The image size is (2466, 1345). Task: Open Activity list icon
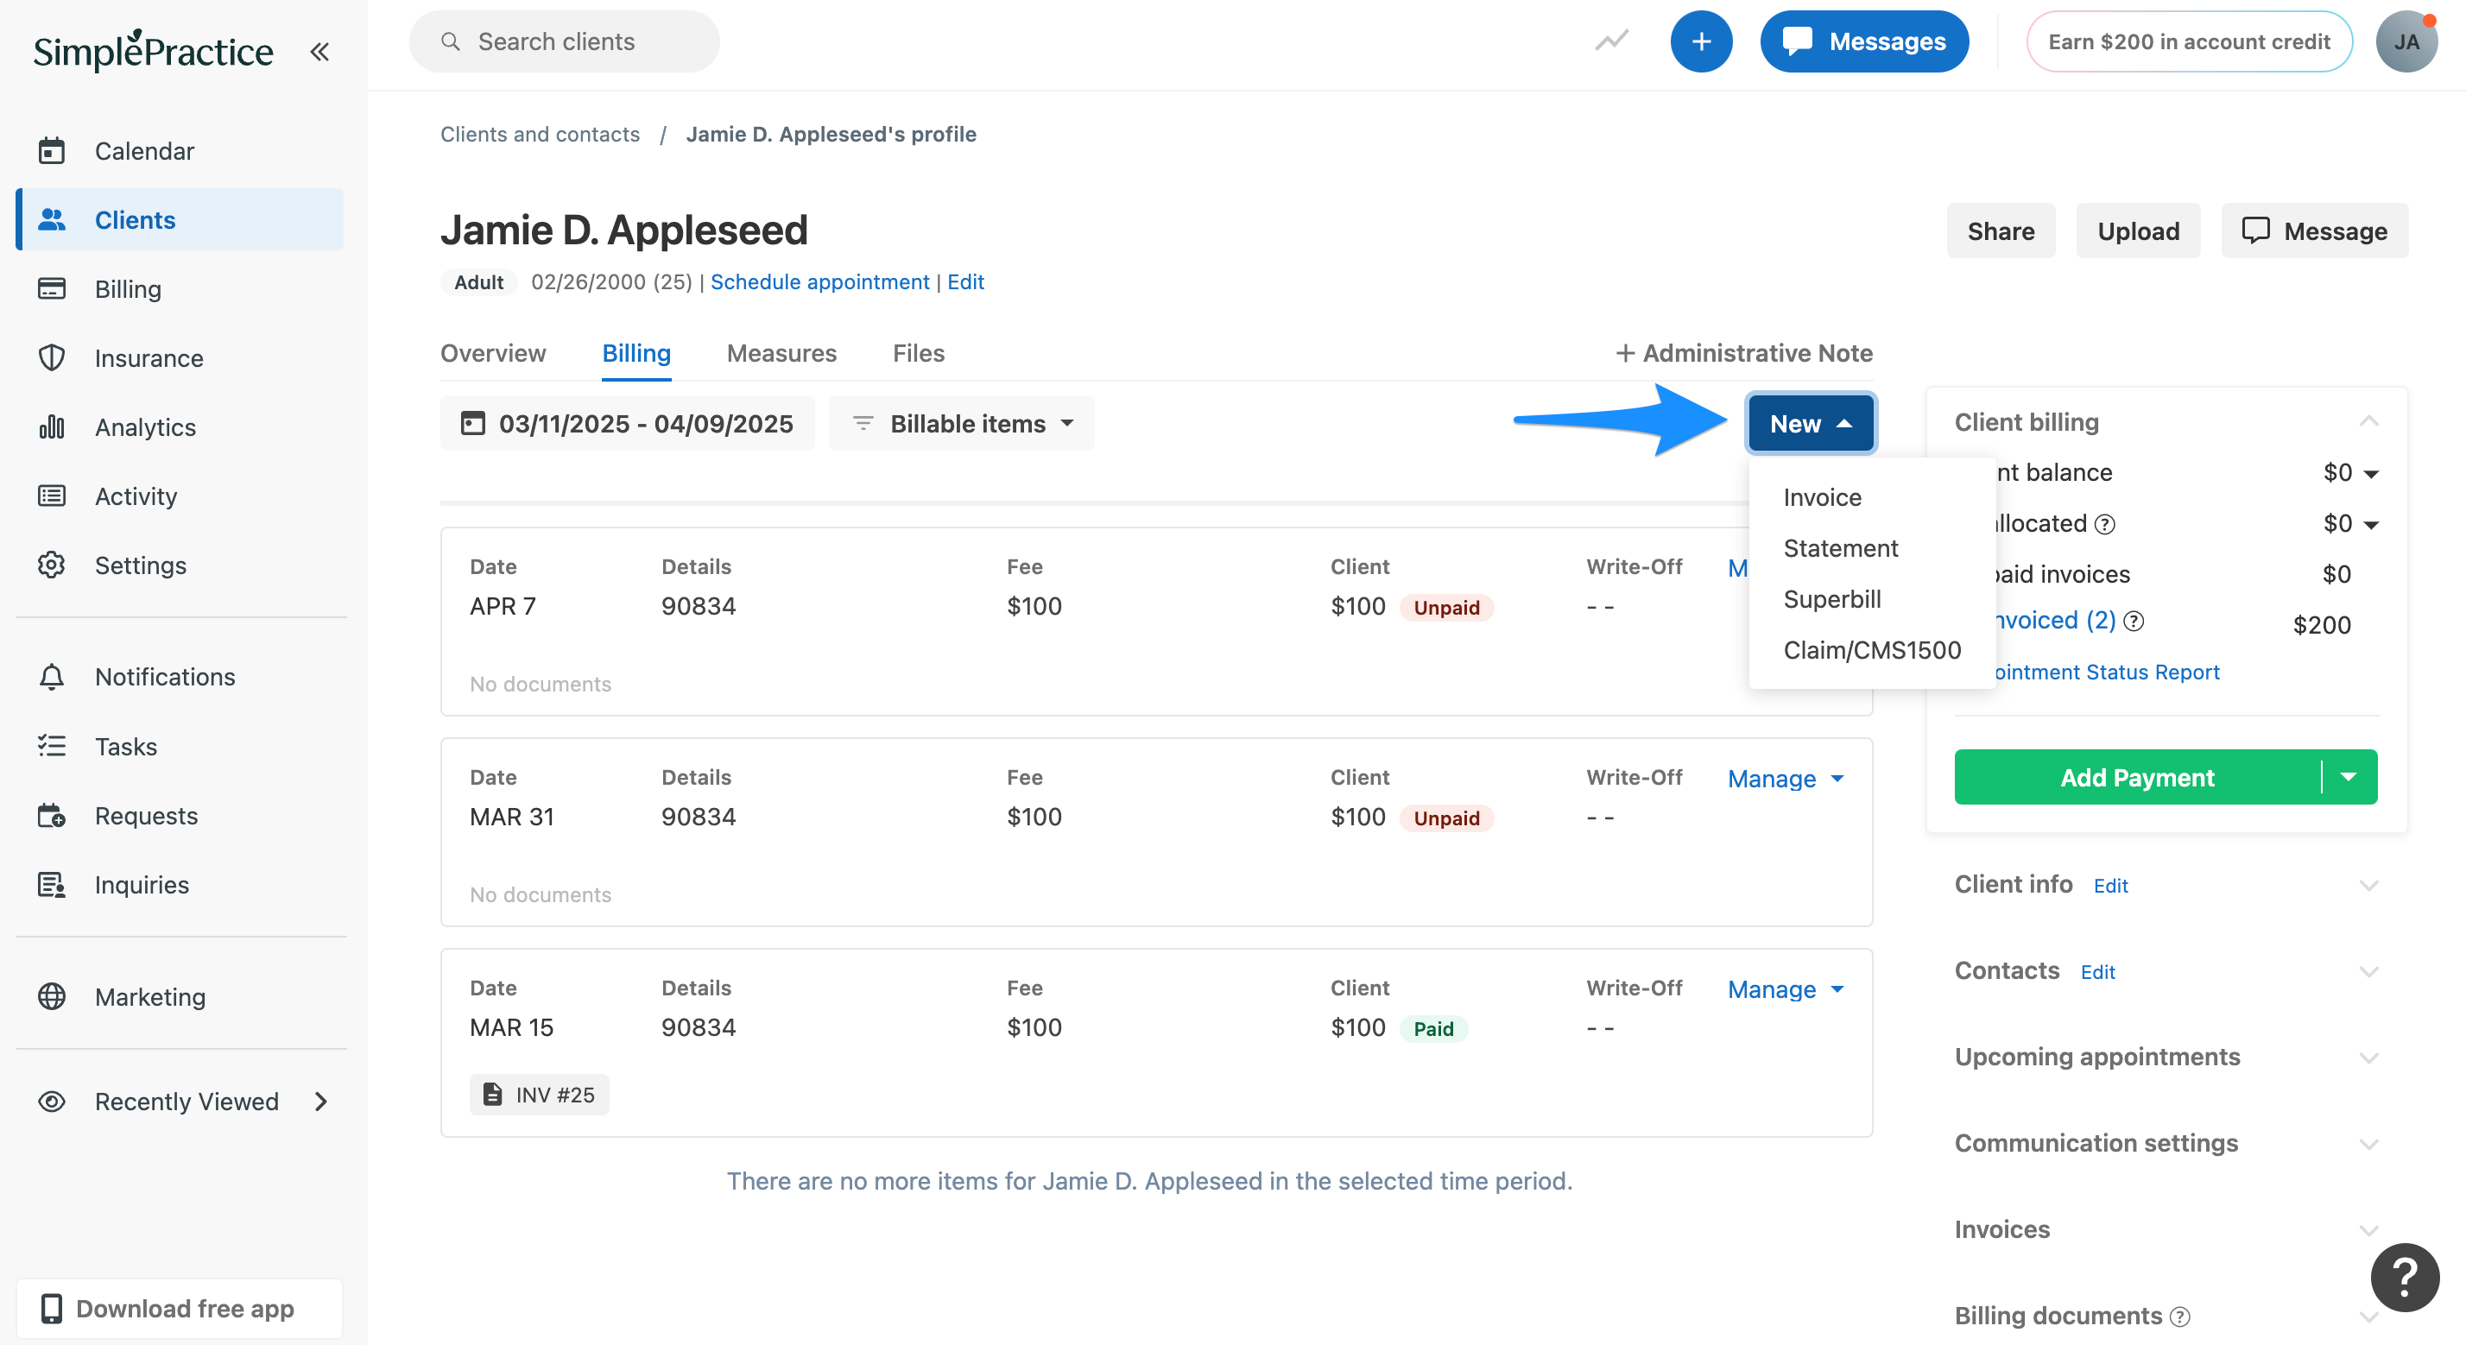coord(52,496)
